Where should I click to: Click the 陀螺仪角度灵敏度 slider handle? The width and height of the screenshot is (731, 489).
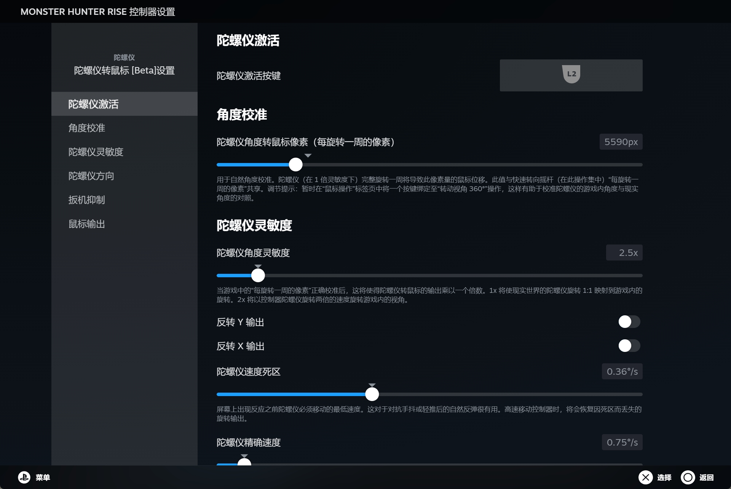pyautogui.click(x=258, y=275)
